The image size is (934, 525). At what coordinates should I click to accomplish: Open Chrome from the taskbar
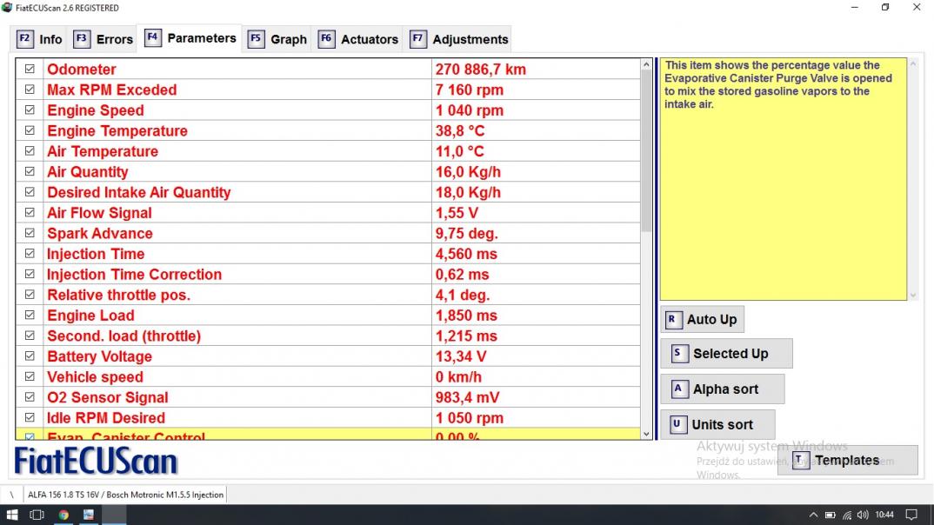[x=63, y=515]
